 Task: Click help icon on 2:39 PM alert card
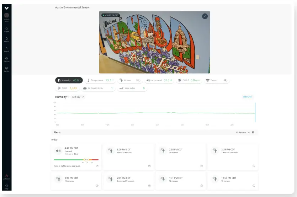[254, 166]
